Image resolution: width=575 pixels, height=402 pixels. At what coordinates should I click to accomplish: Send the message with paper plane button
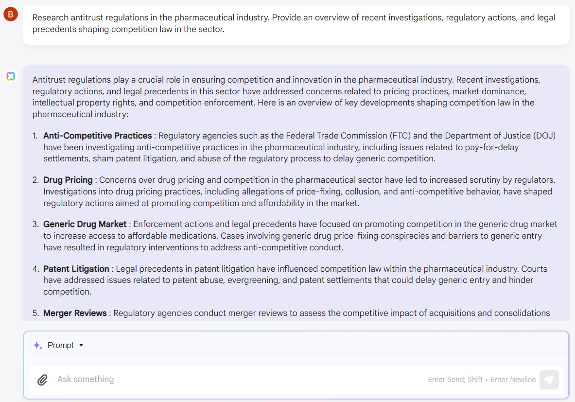(x=549, y=380)
